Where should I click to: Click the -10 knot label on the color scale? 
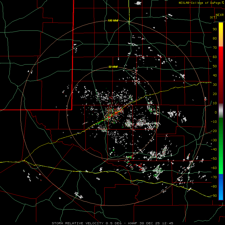coord(214,122)
